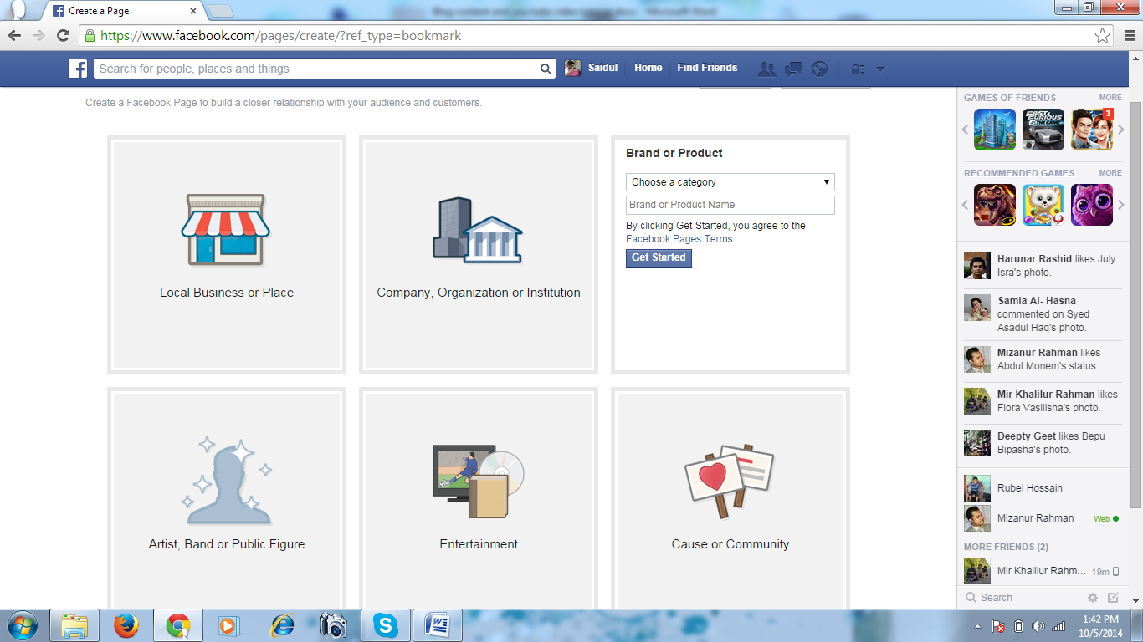Open notifications using the globe icon
Screen dimensions: 1143x642
(819, 69)
